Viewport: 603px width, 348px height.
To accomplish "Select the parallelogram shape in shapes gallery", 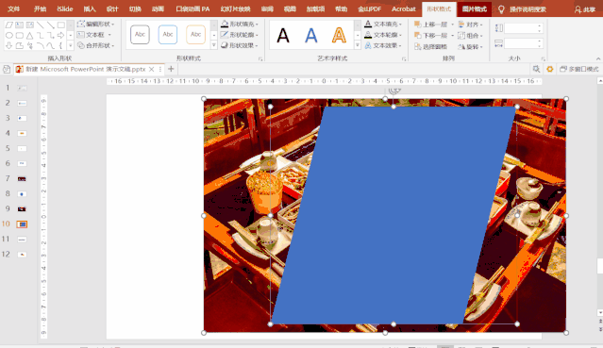I will [8, 25].
